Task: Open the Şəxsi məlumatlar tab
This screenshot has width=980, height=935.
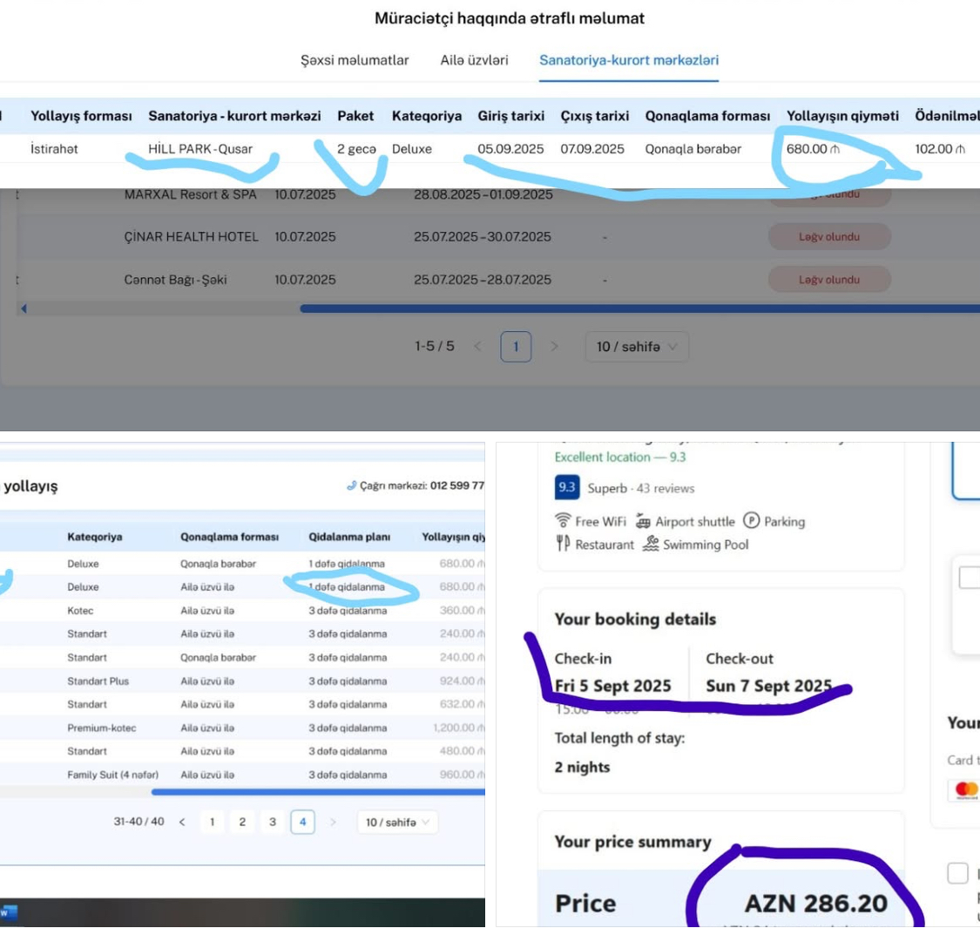Action: [355, 61]
